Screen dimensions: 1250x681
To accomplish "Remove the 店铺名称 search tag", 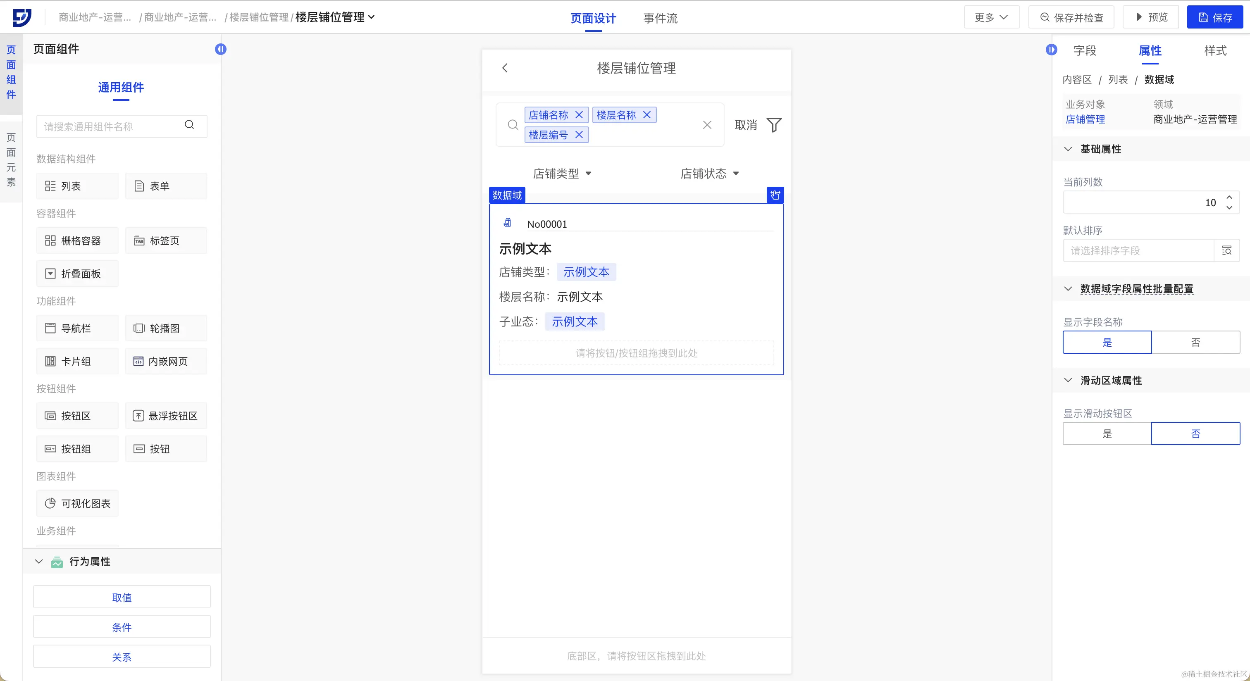I will [579, 115].
